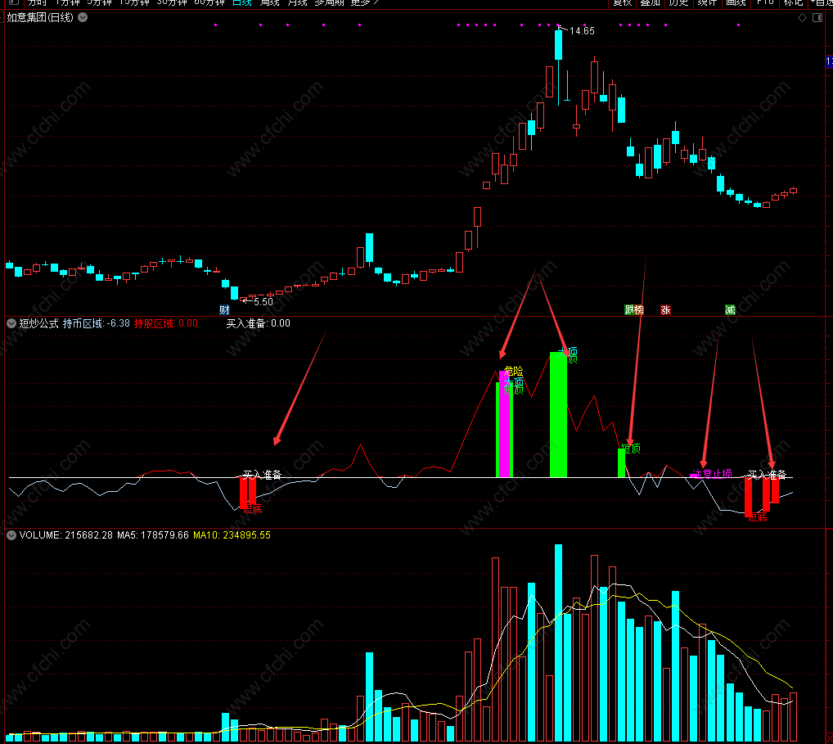Switch to the 月线 period tab

pos(298,2)
